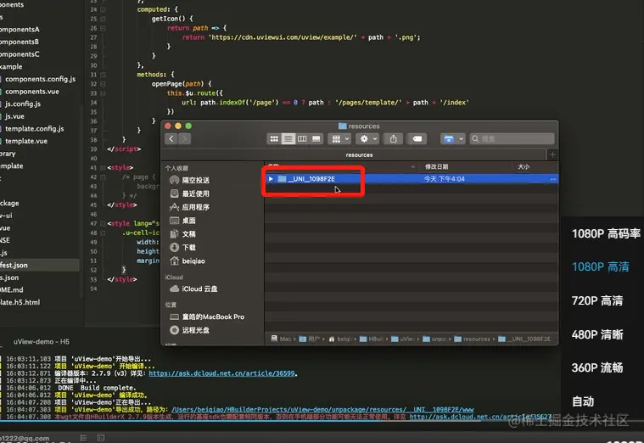Choose 480P 清晰 video quality
The height and width of the screenshot is (443, 644).
(597, 334)
